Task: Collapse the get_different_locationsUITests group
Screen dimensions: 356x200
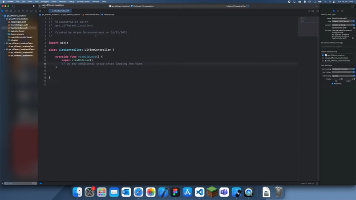Action: (4, 49)
